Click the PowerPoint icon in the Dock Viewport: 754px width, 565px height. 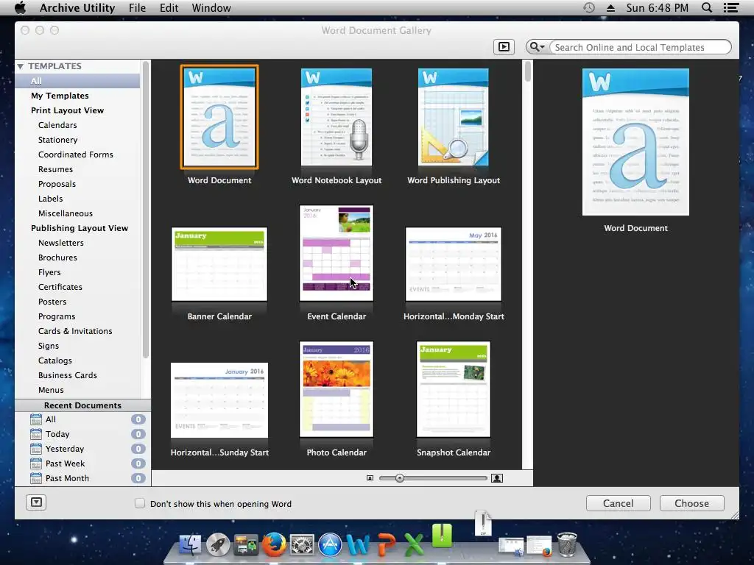386,545
